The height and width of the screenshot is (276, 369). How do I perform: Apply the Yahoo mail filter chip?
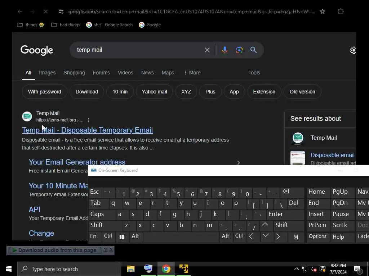[154, 92]
